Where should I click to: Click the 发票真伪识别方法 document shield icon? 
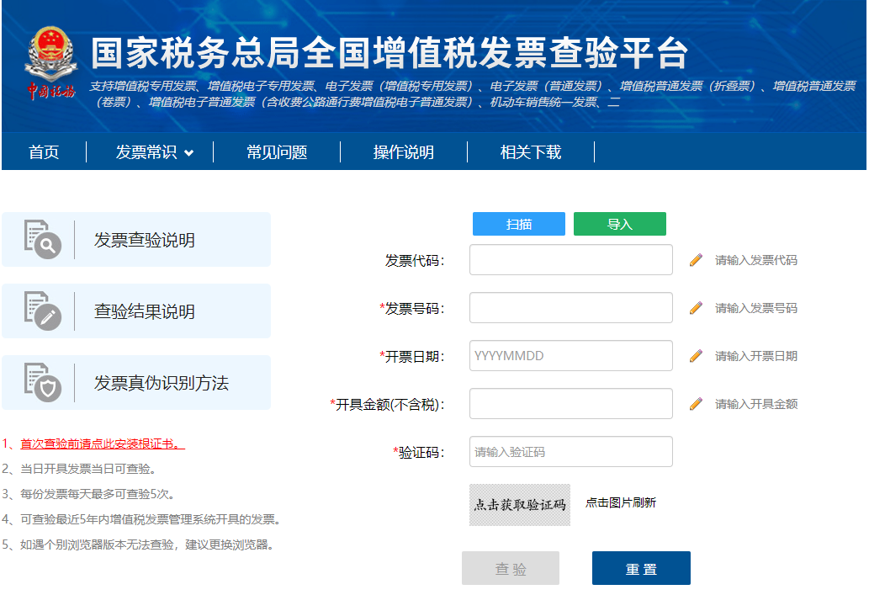pos(42,383)
